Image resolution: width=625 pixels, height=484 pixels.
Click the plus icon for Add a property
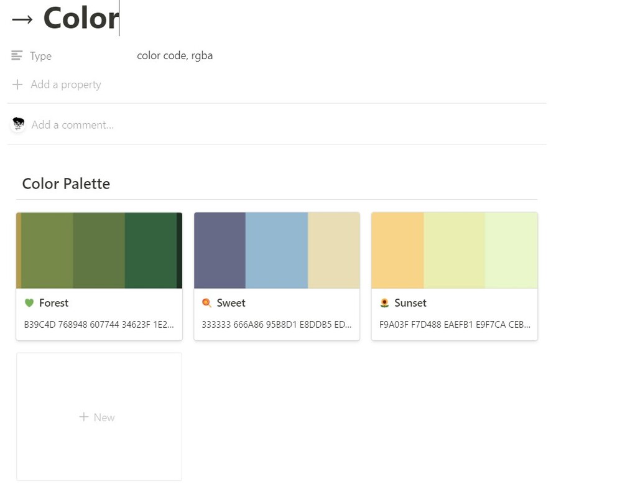(17, 85)
